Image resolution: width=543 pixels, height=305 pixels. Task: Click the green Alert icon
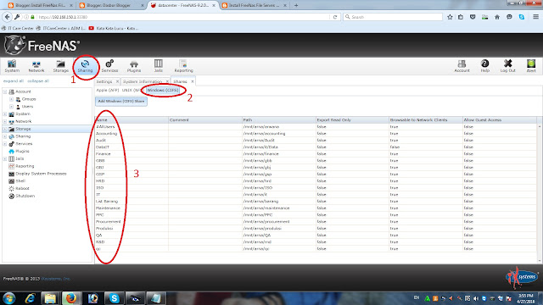point(531,66)
